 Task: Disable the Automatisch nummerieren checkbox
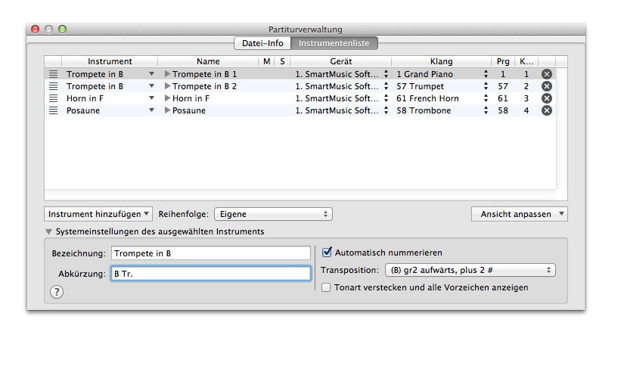coord(328,253)
